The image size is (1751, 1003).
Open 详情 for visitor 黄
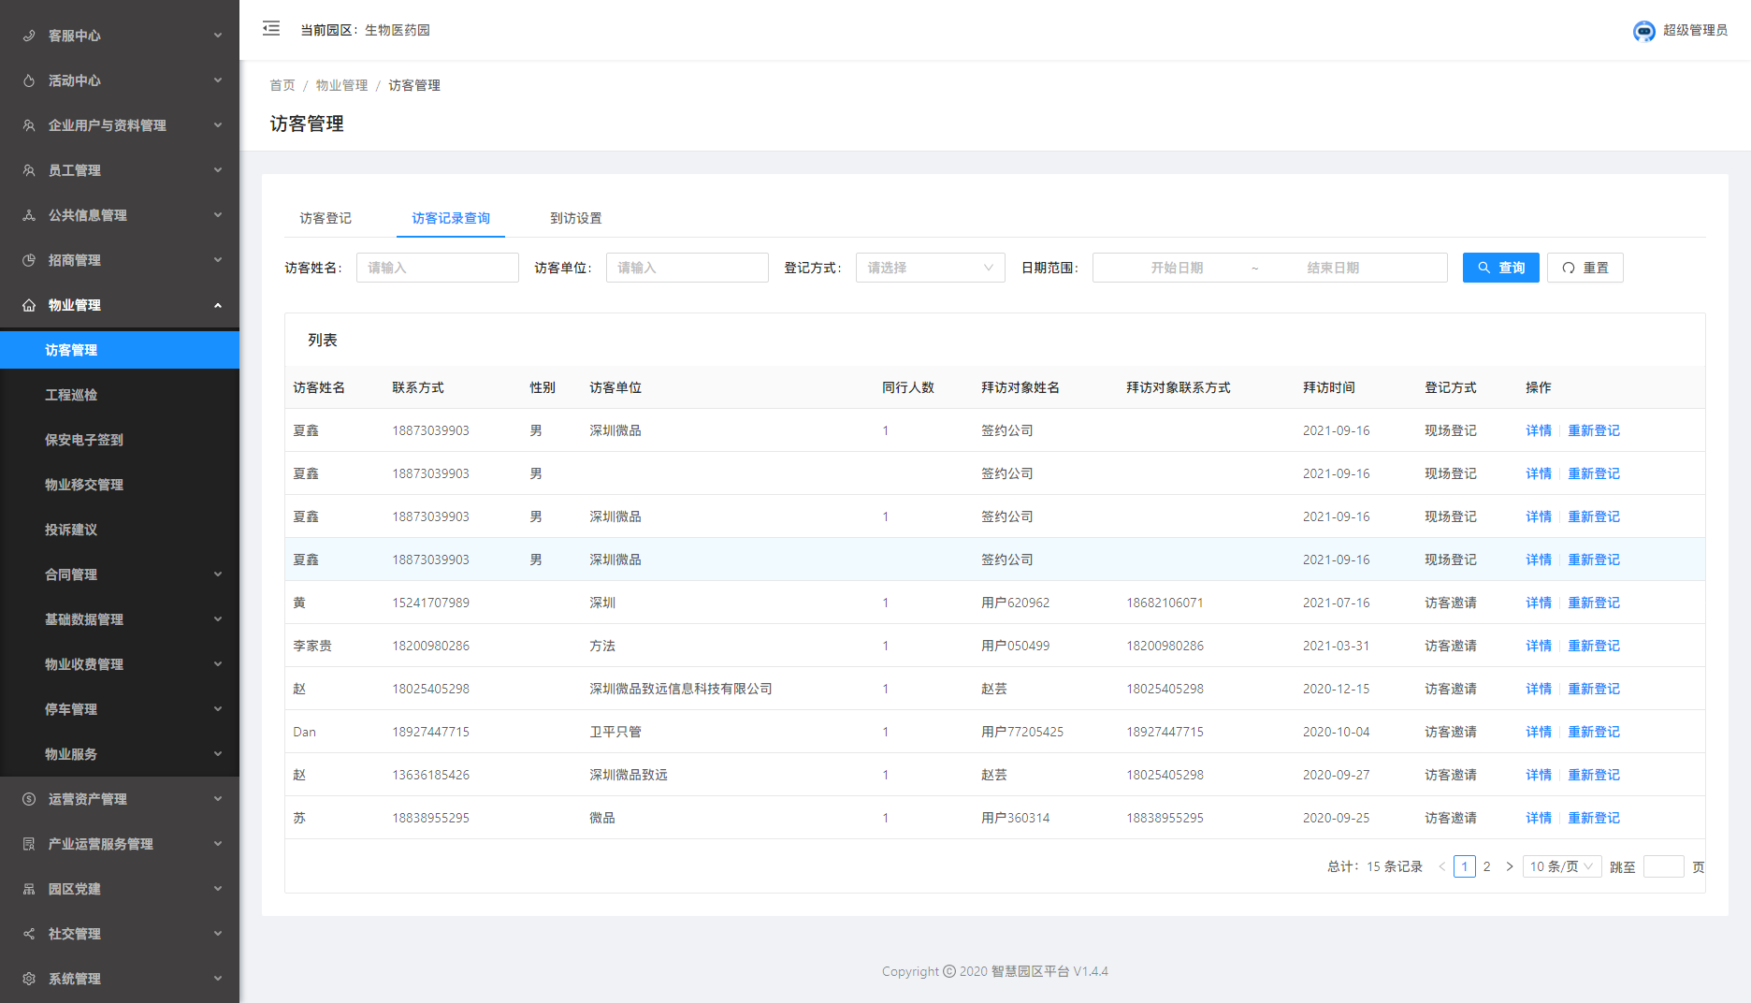point(1539,603)
